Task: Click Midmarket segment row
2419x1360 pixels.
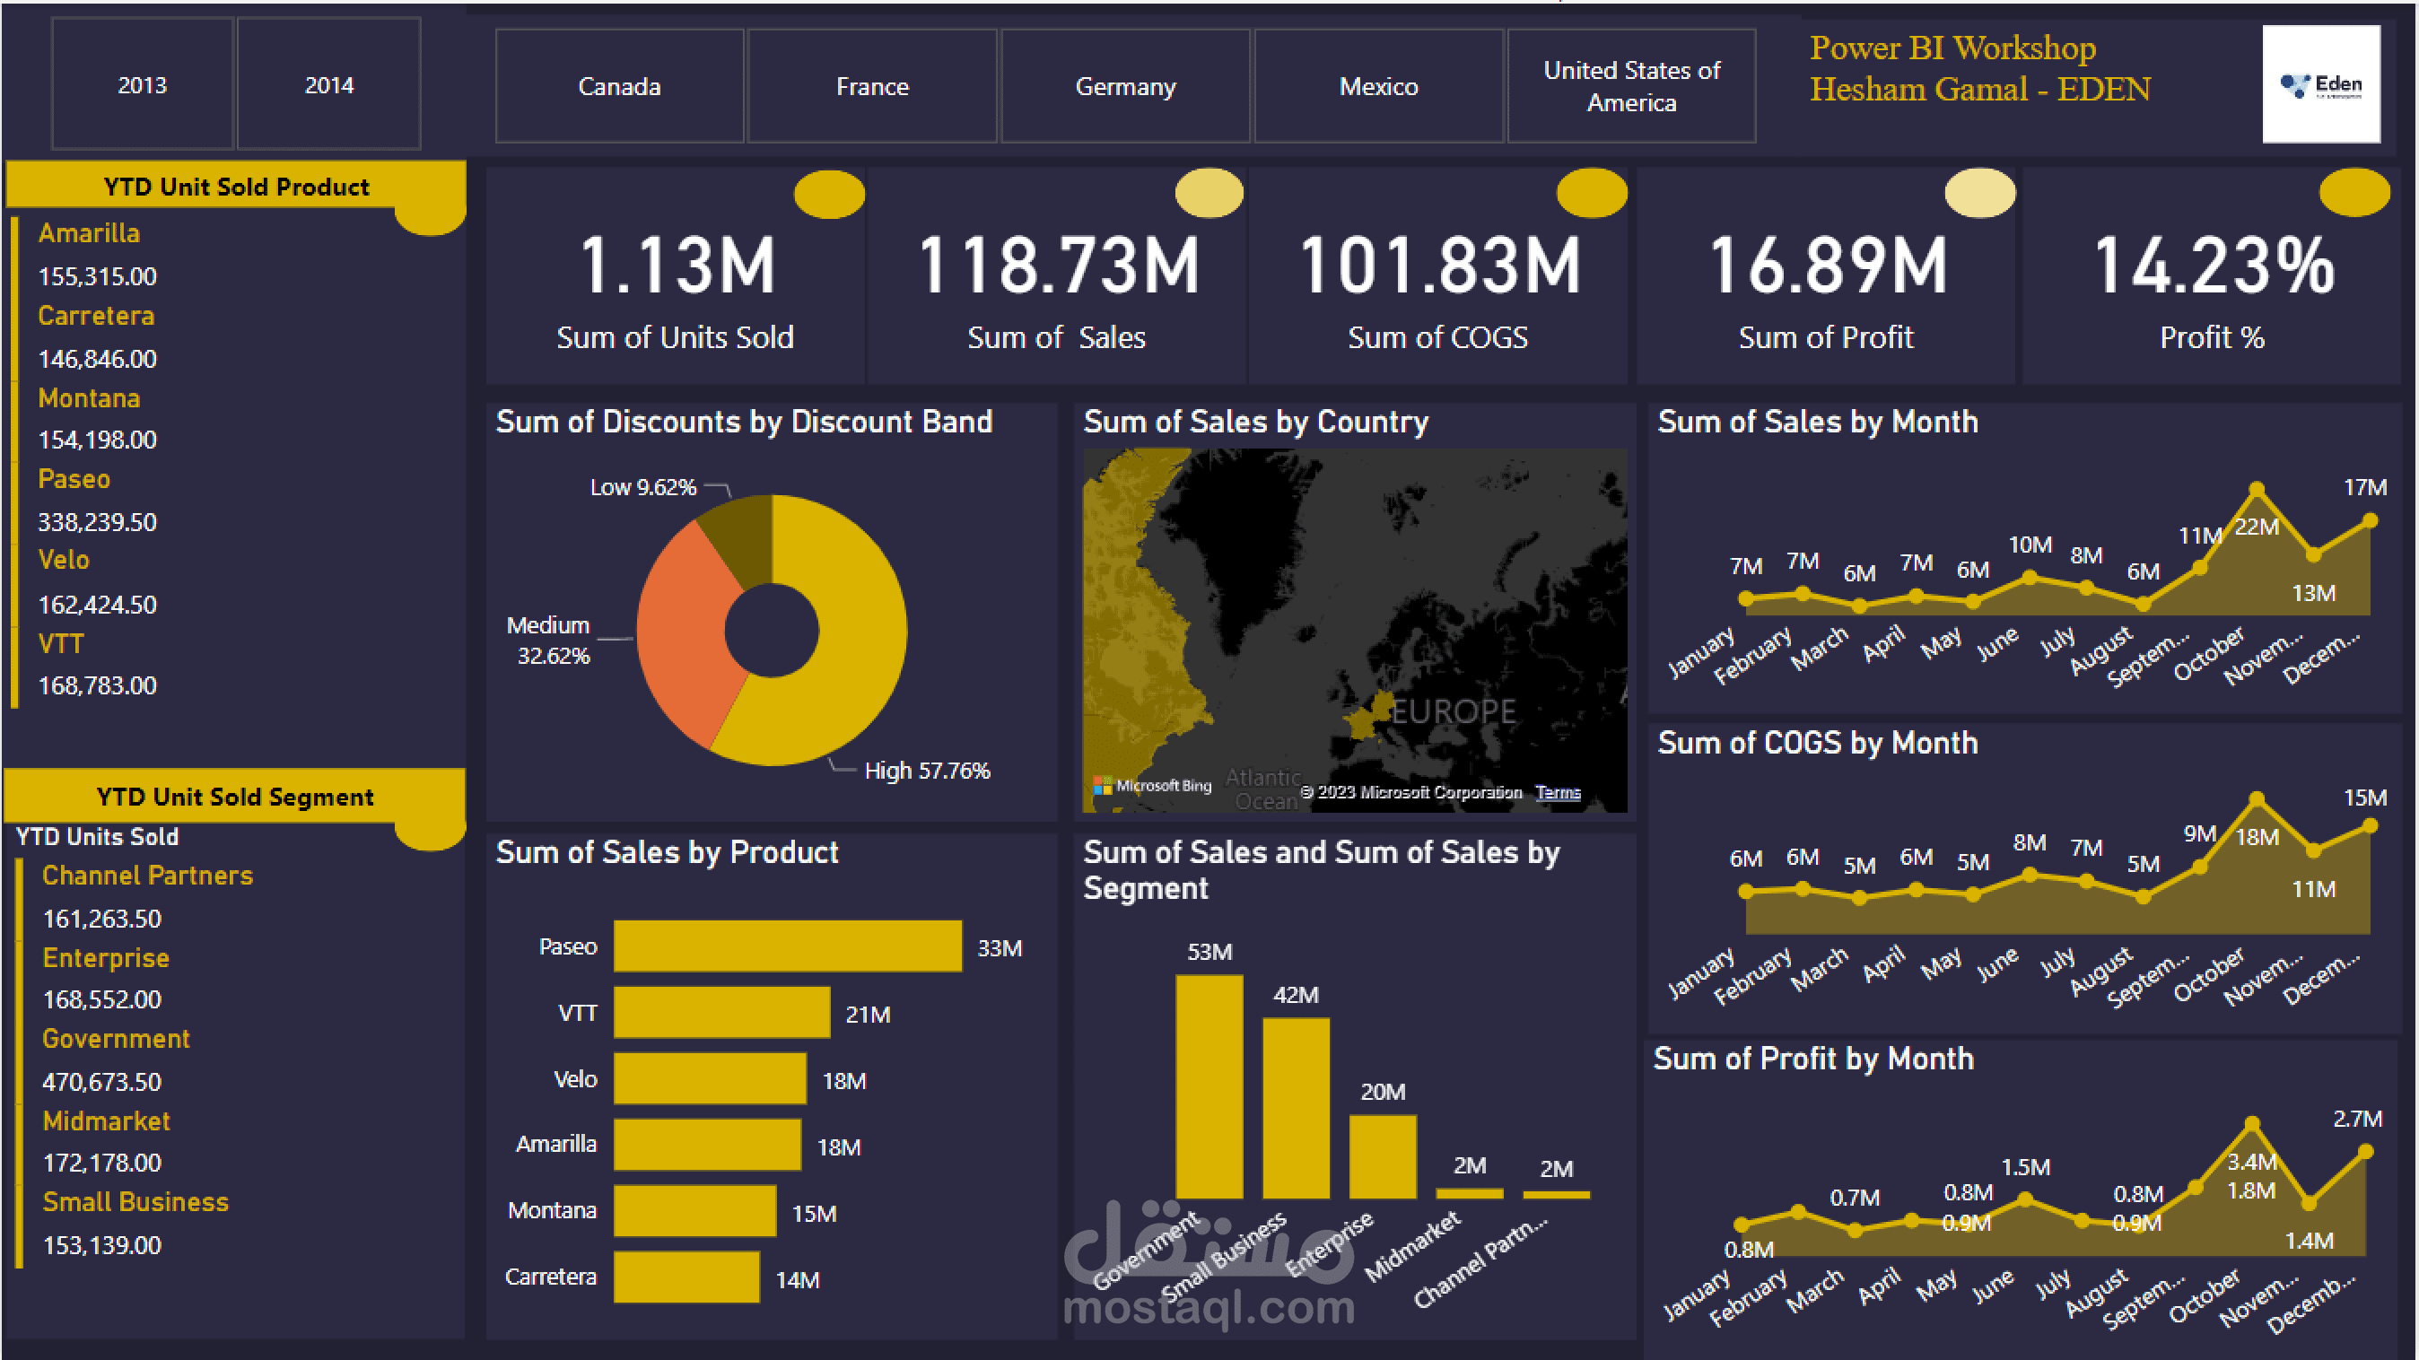Action: click(106, 1121)
